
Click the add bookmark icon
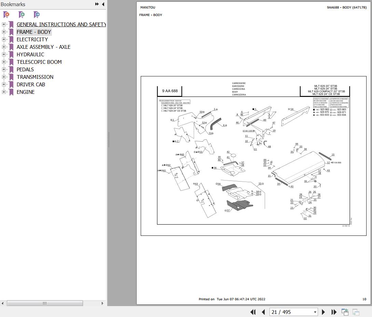(x=22, y=15)
